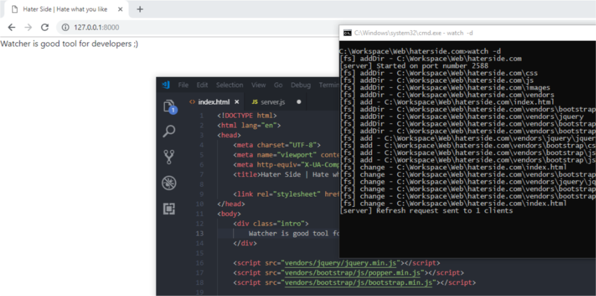Click the link rel="stylesheet" line
Viewport: 596px width, 296px height.
pos(286,194)
